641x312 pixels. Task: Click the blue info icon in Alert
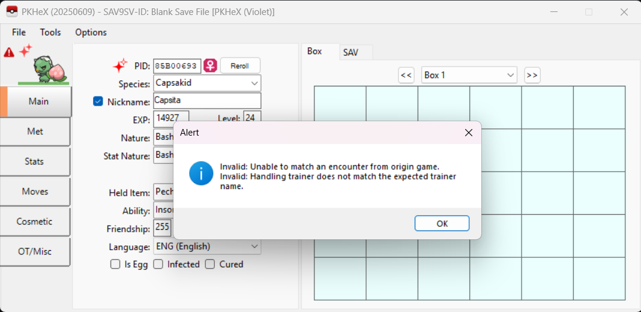(201, 173)
